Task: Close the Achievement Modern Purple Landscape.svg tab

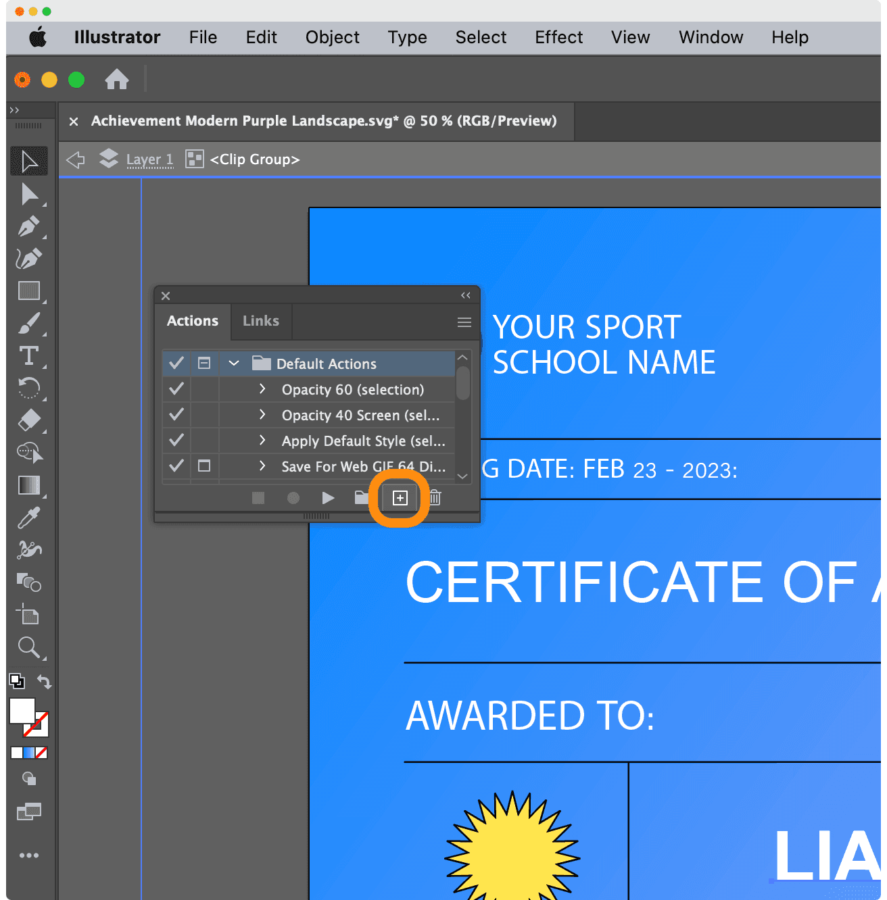Action: pyautogui.click(x=74, y=122)
